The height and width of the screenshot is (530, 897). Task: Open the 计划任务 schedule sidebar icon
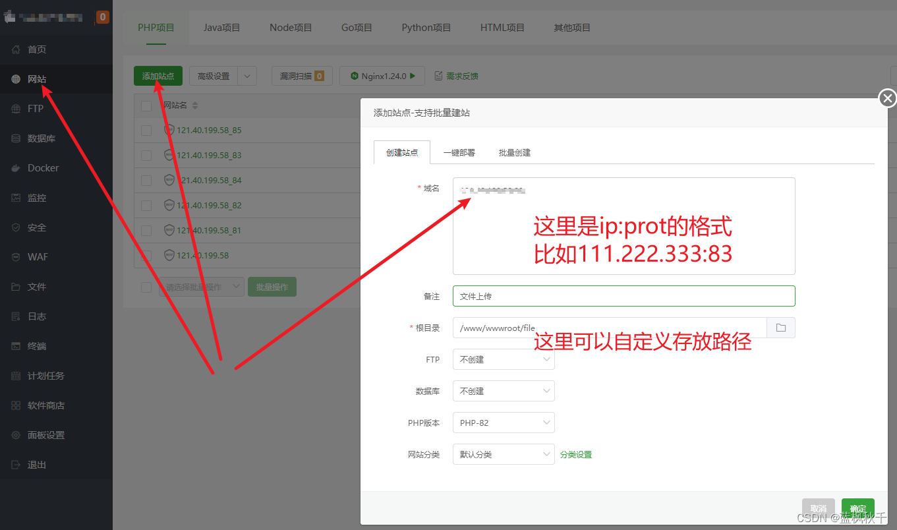click(16, 376)
